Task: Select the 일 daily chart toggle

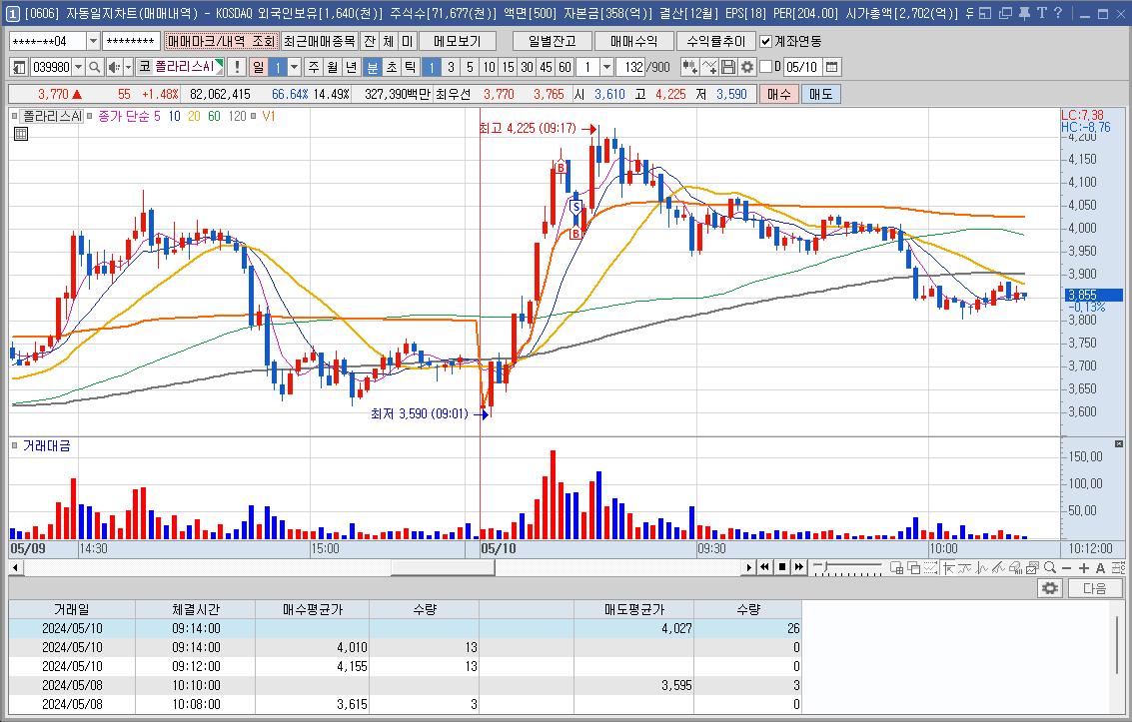Action: (258, 67)
